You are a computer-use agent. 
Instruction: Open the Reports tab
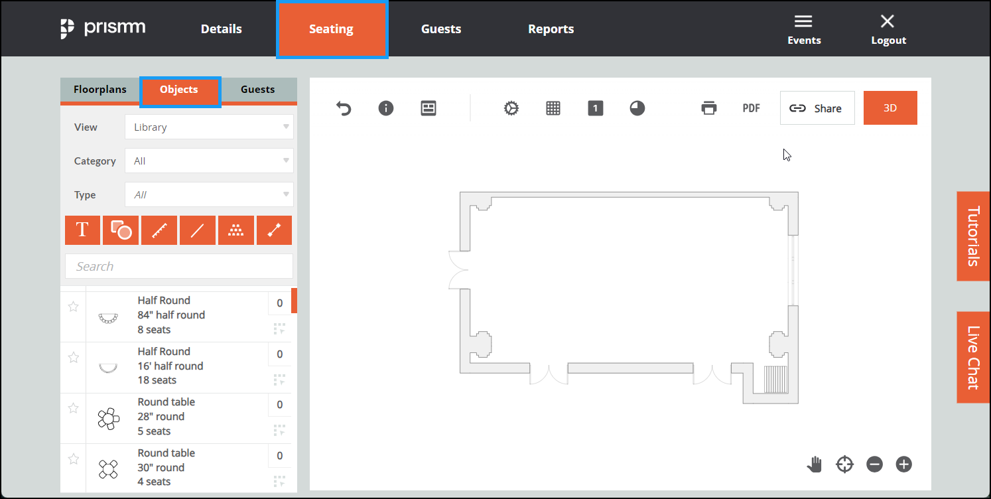click(x=551, y=29)
